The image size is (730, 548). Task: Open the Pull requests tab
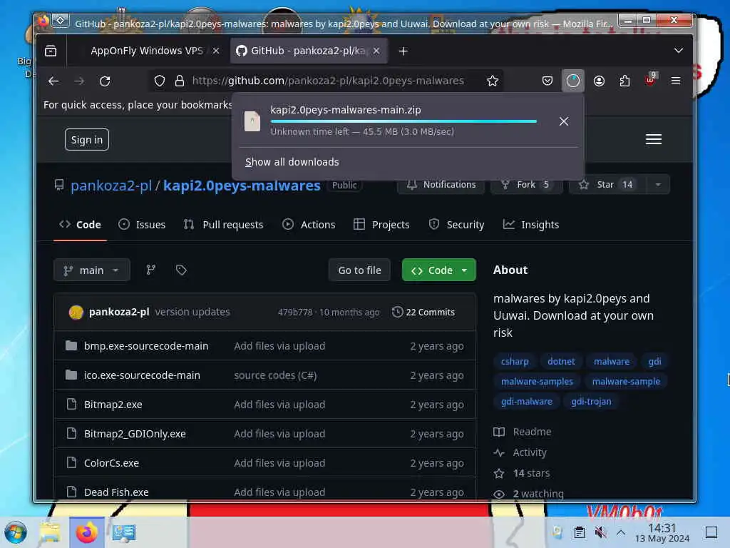point(223,225)
